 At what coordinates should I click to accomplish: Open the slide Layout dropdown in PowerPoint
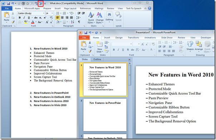[107, 42]
